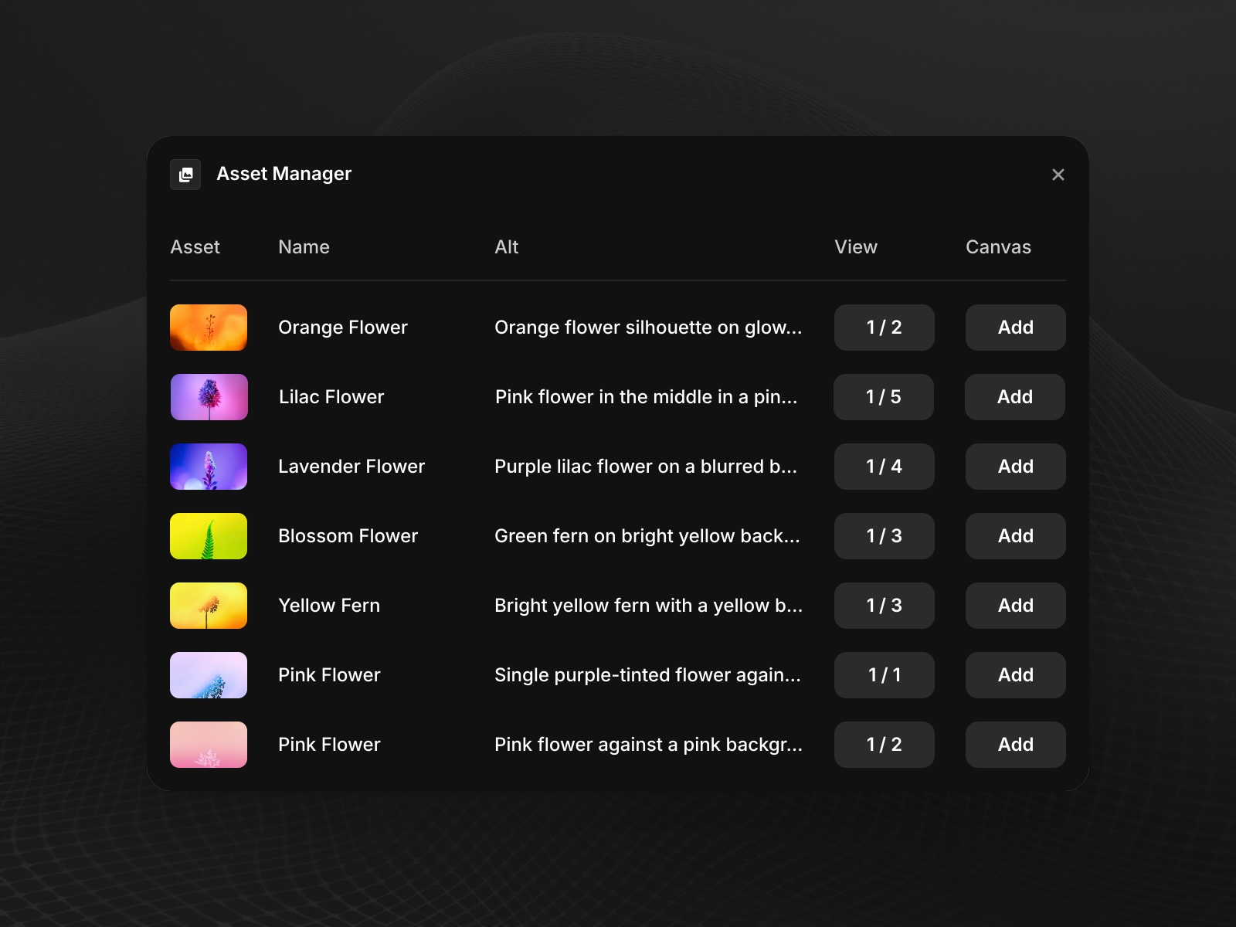The height and width of the screenshot is (927, 1236).
Task: Add the Blossom Flower to the canvas
Action: click(x=1014, y=535)
